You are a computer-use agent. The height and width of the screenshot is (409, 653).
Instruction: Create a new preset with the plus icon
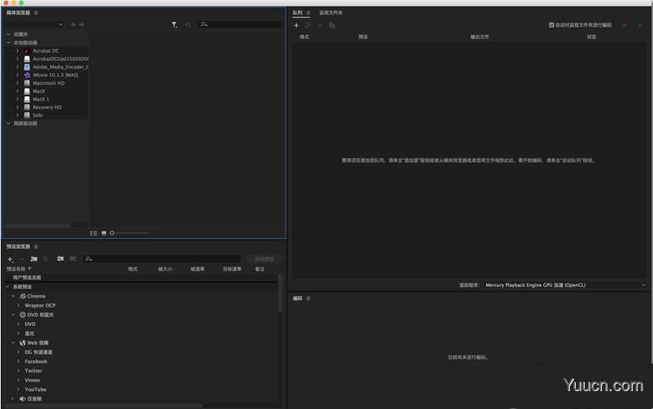click(x=11, y=259)
